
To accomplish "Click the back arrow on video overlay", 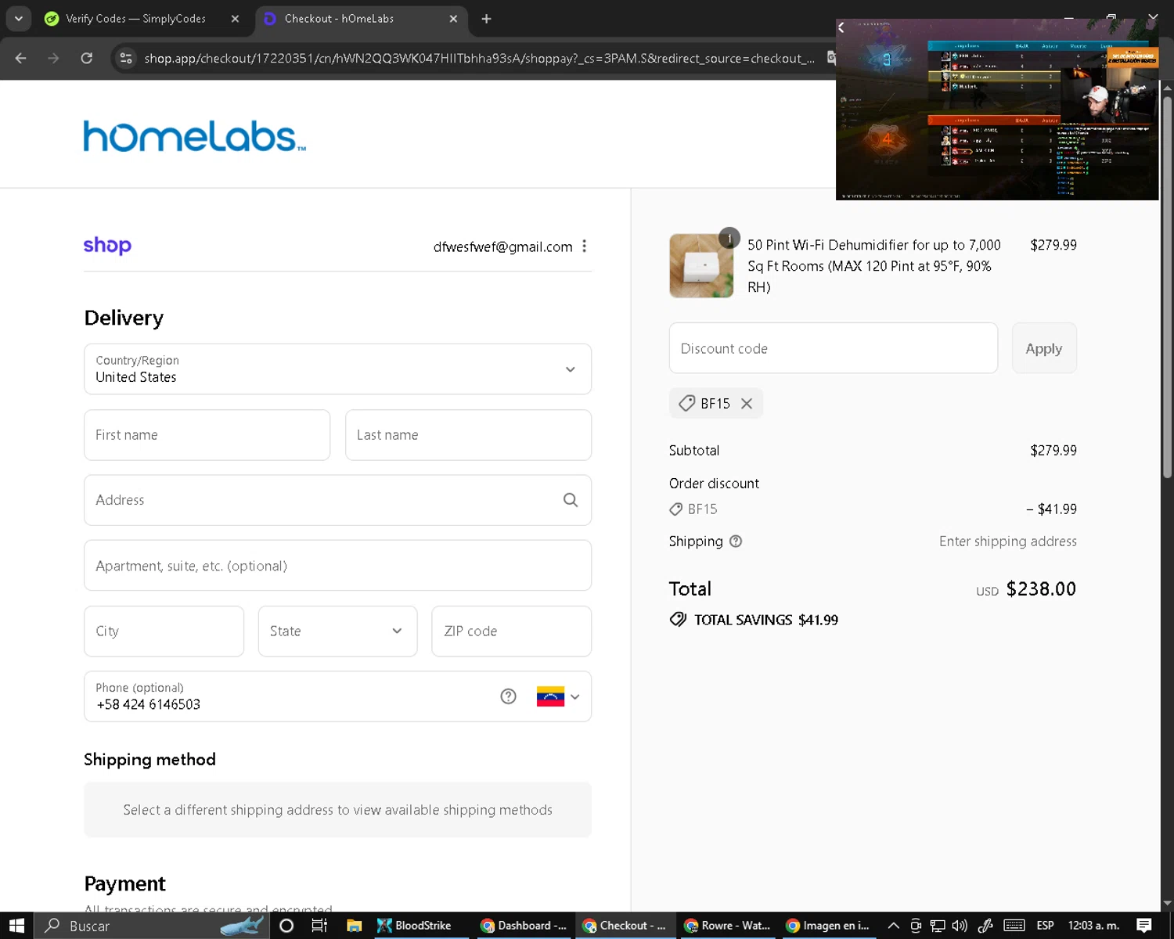I will click(841, 27).
